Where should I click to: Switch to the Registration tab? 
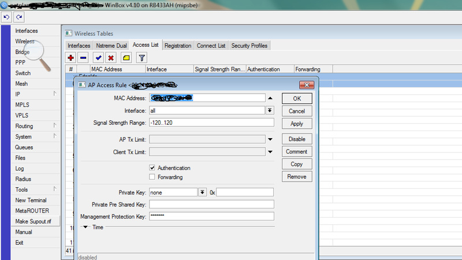[178, 46]
